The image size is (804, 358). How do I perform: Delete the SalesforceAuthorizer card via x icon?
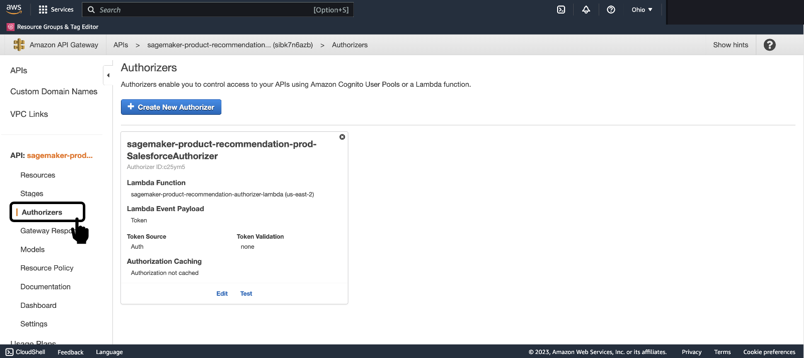click(x=342, y=137)
